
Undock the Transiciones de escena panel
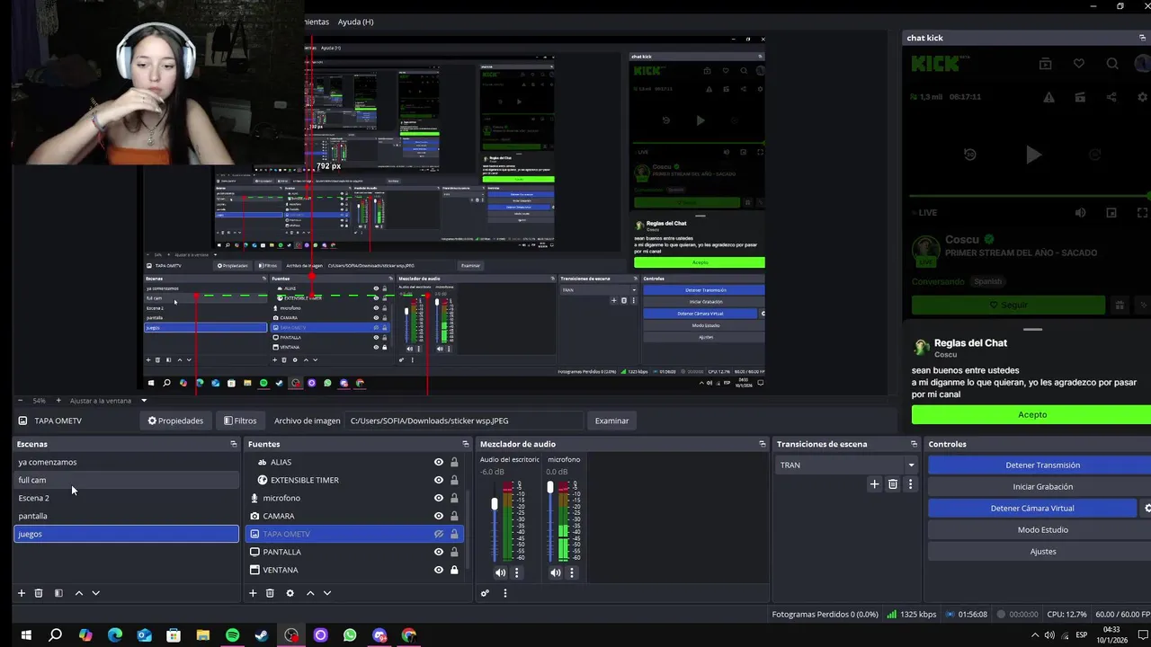point(914,444)
